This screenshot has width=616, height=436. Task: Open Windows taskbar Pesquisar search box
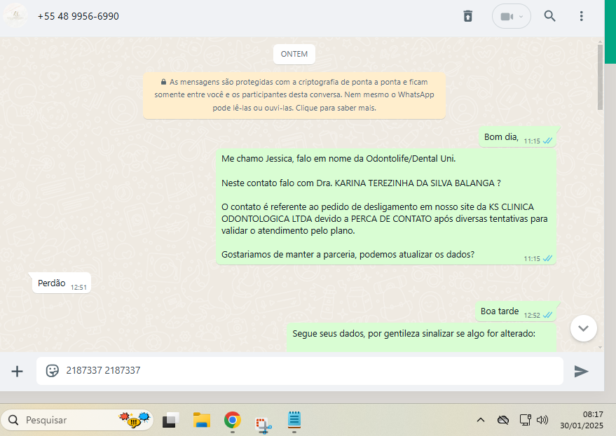77,420
